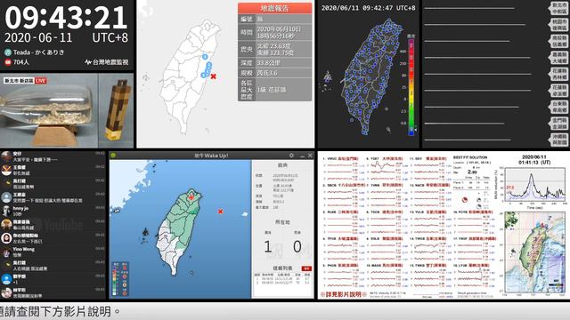Screen dimensions: 570x320
Task: Click the 規模 芮氏3.6 row
Action: (275, 73)
